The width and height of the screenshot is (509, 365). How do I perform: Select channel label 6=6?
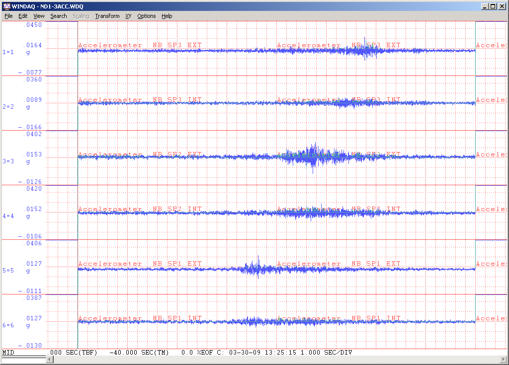coord(8,325)
